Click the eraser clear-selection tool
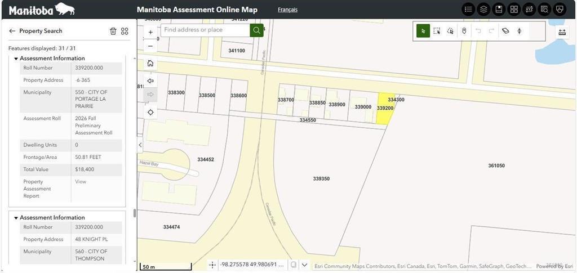Image resolution: width=577 pixels, height=273 pixels. 505,31
